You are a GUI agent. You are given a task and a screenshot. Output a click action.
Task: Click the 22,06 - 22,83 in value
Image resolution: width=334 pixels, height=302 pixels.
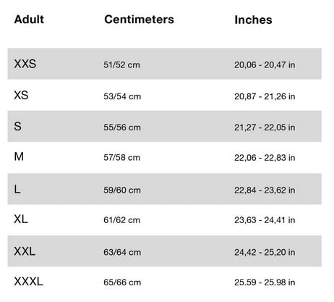pyautogui.click(x=265, y=158)
